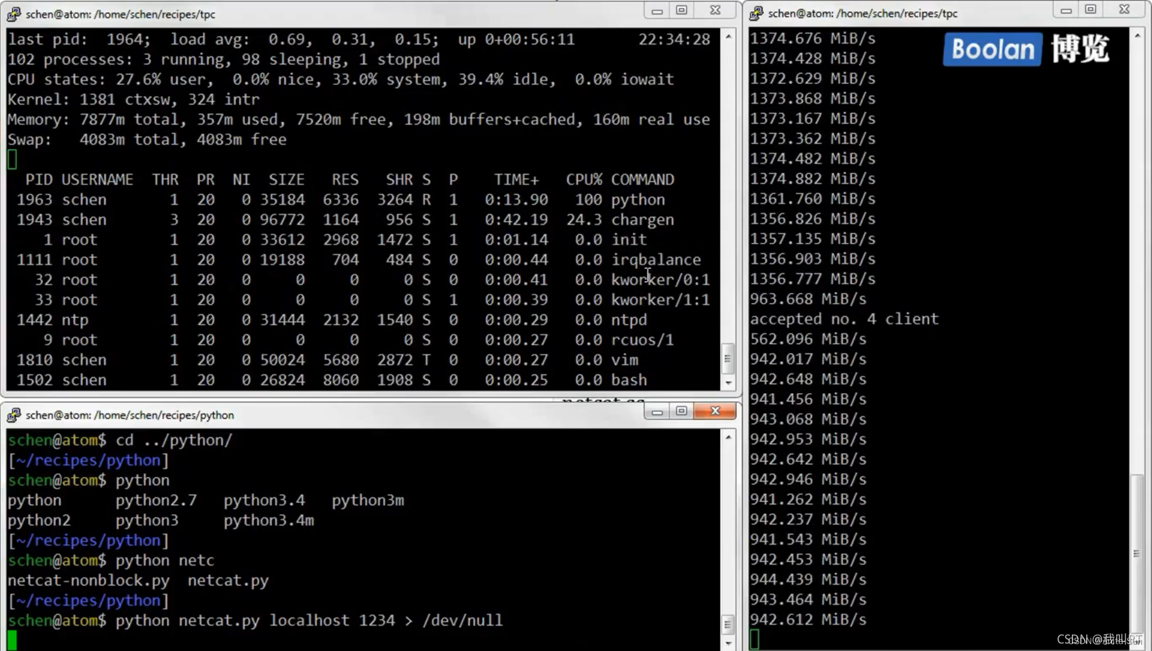Screen dimensions: 1152x651
Task: Click scrollbar thumb in right throughput window
Action: click(1137, 554)
